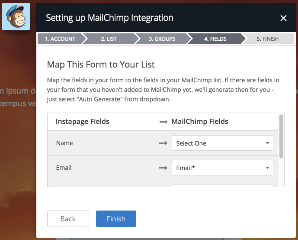Click the Setting up MailChimp Integration title
The image size is (298, 240).
(109, 18)
